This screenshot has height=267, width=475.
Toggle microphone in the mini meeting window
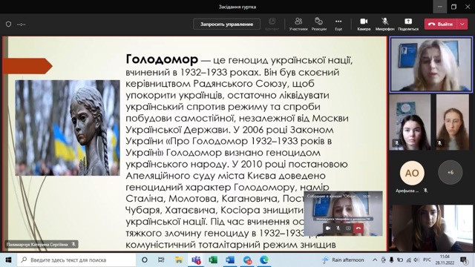click(338, 228)
